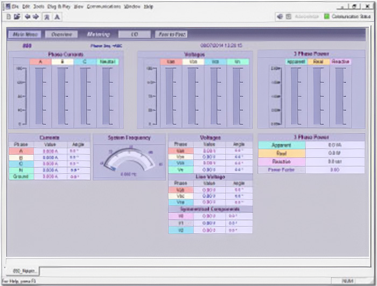The height and width of the screenshot is (286, 377).
Task: Click the System Frequency panel title
Action: 129,138
